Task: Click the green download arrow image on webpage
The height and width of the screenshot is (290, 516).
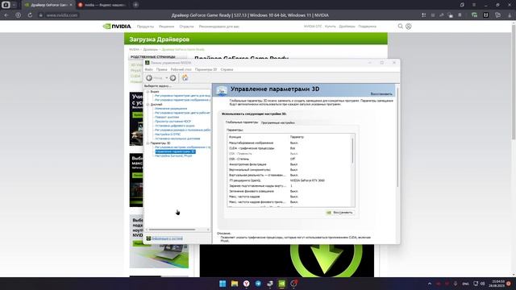Action: (x=326, y=260)
